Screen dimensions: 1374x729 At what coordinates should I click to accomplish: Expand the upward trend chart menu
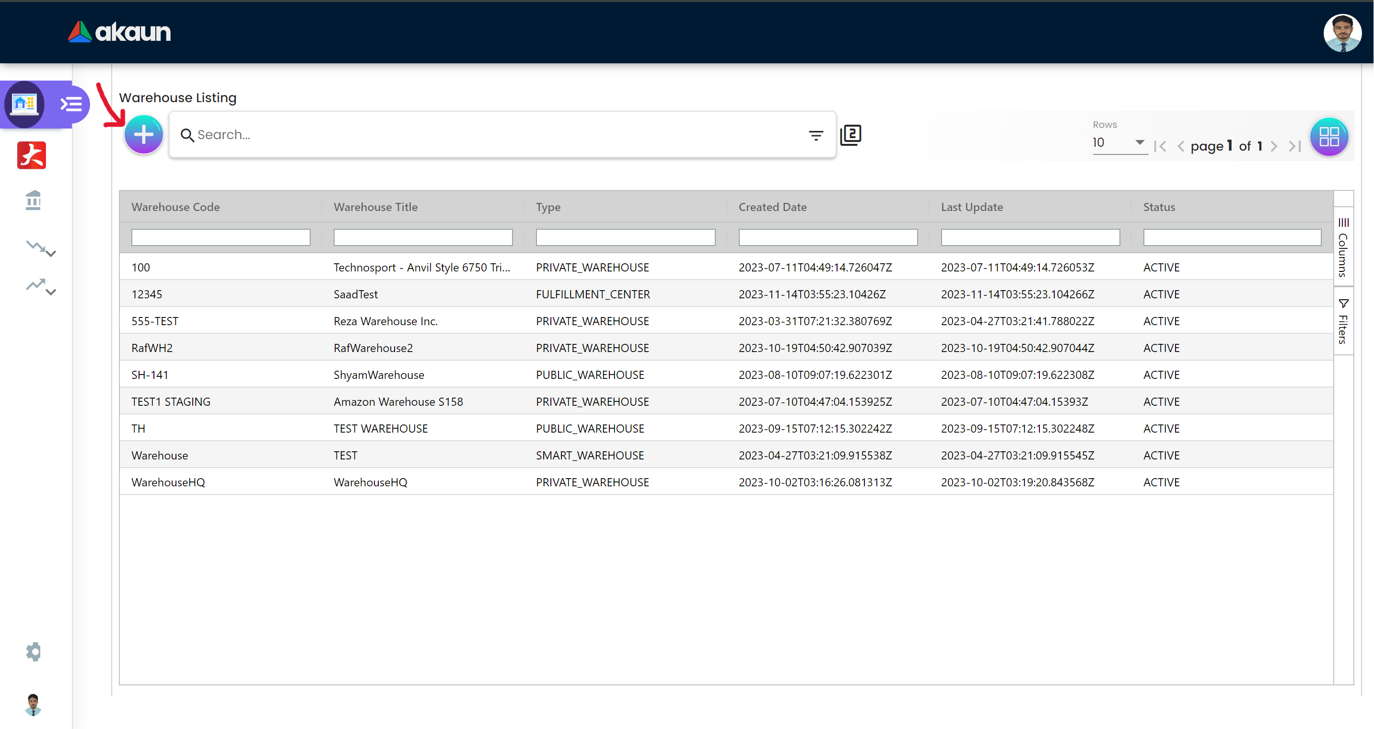(x=41, y=287)
